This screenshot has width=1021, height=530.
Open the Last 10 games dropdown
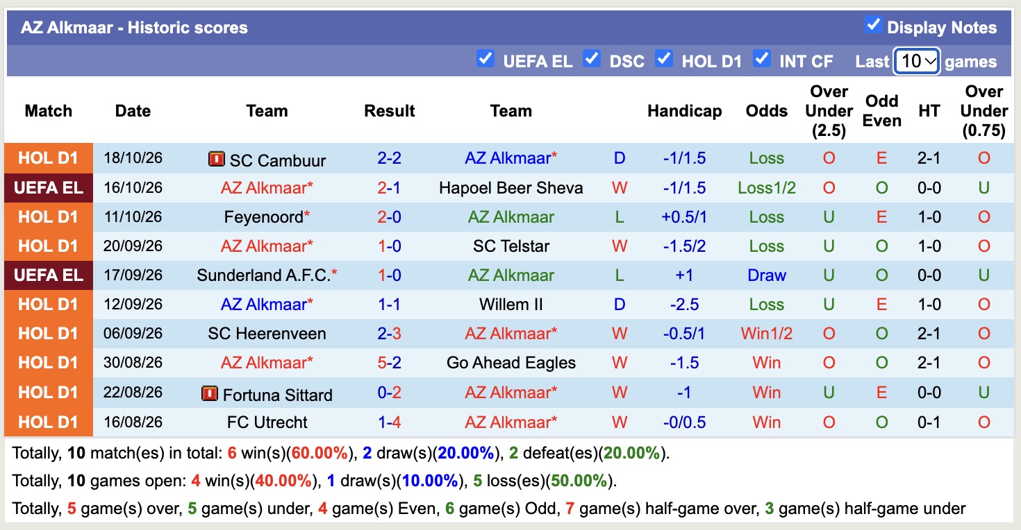(917, 61)
